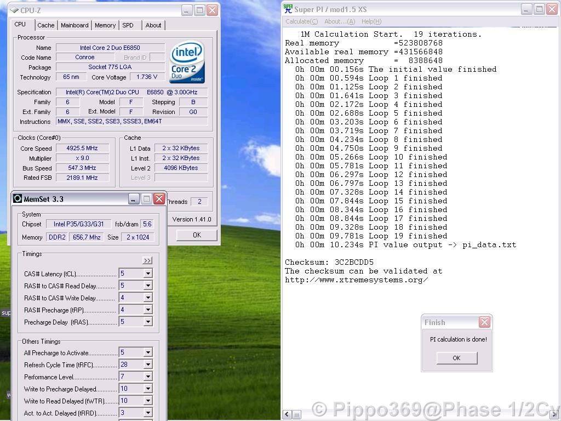Image resolution: width=561 pixels, height=421 pixels.
Task: Click CPU-Z 'Version 1.41.0' text
Action: point(192,219)
